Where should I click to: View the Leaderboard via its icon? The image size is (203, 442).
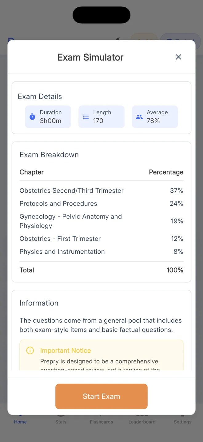(x=142, y=419)
